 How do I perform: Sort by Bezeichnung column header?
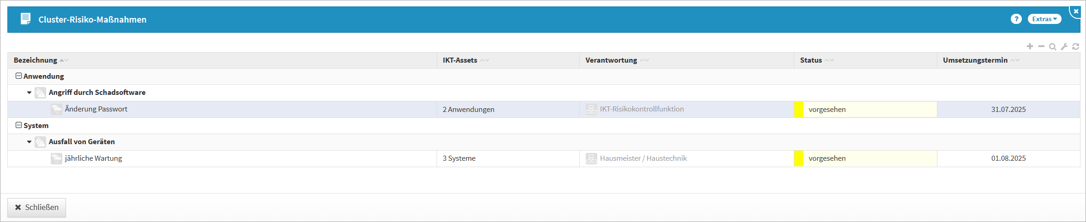(36, 60)
